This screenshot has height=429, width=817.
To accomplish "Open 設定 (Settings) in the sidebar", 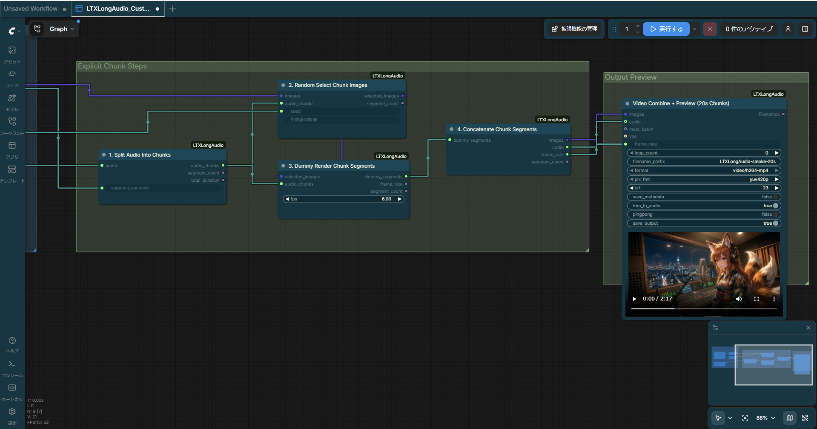I will [12, 411].
